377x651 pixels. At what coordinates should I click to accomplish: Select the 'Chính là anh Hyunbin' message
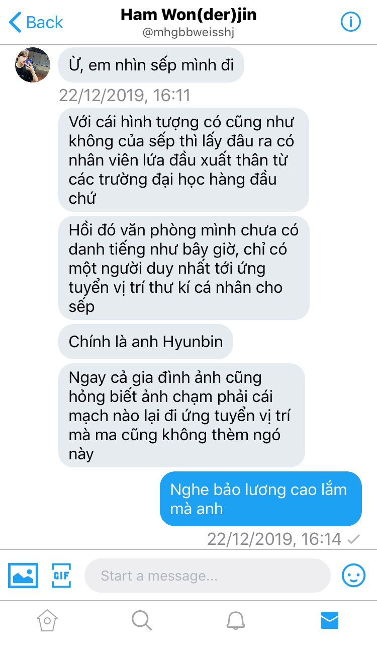pos(146,342)
